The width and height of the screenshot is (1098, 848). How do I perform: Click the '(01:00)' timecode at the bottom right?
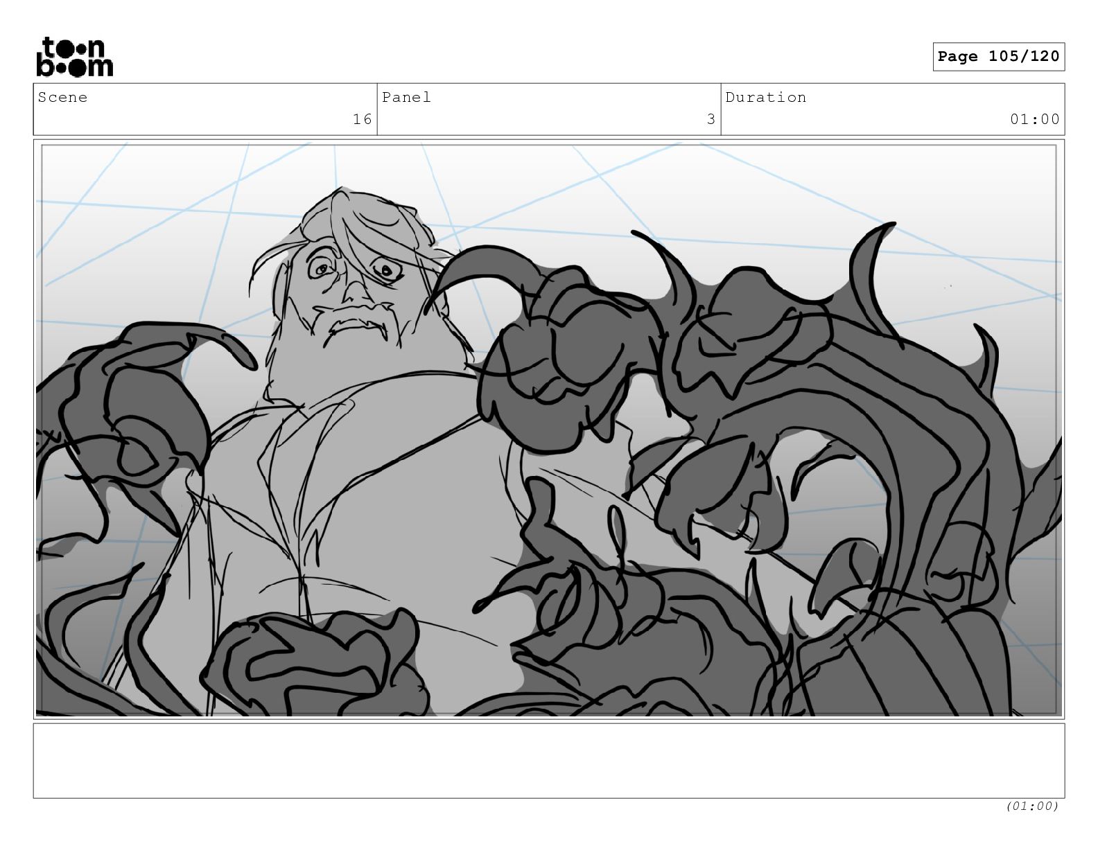point(1032,806)
